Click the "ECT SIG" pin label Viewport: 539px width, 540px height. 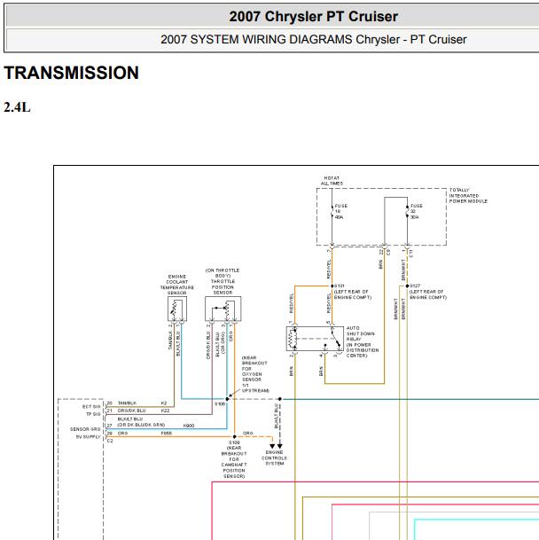click(91, 407)
